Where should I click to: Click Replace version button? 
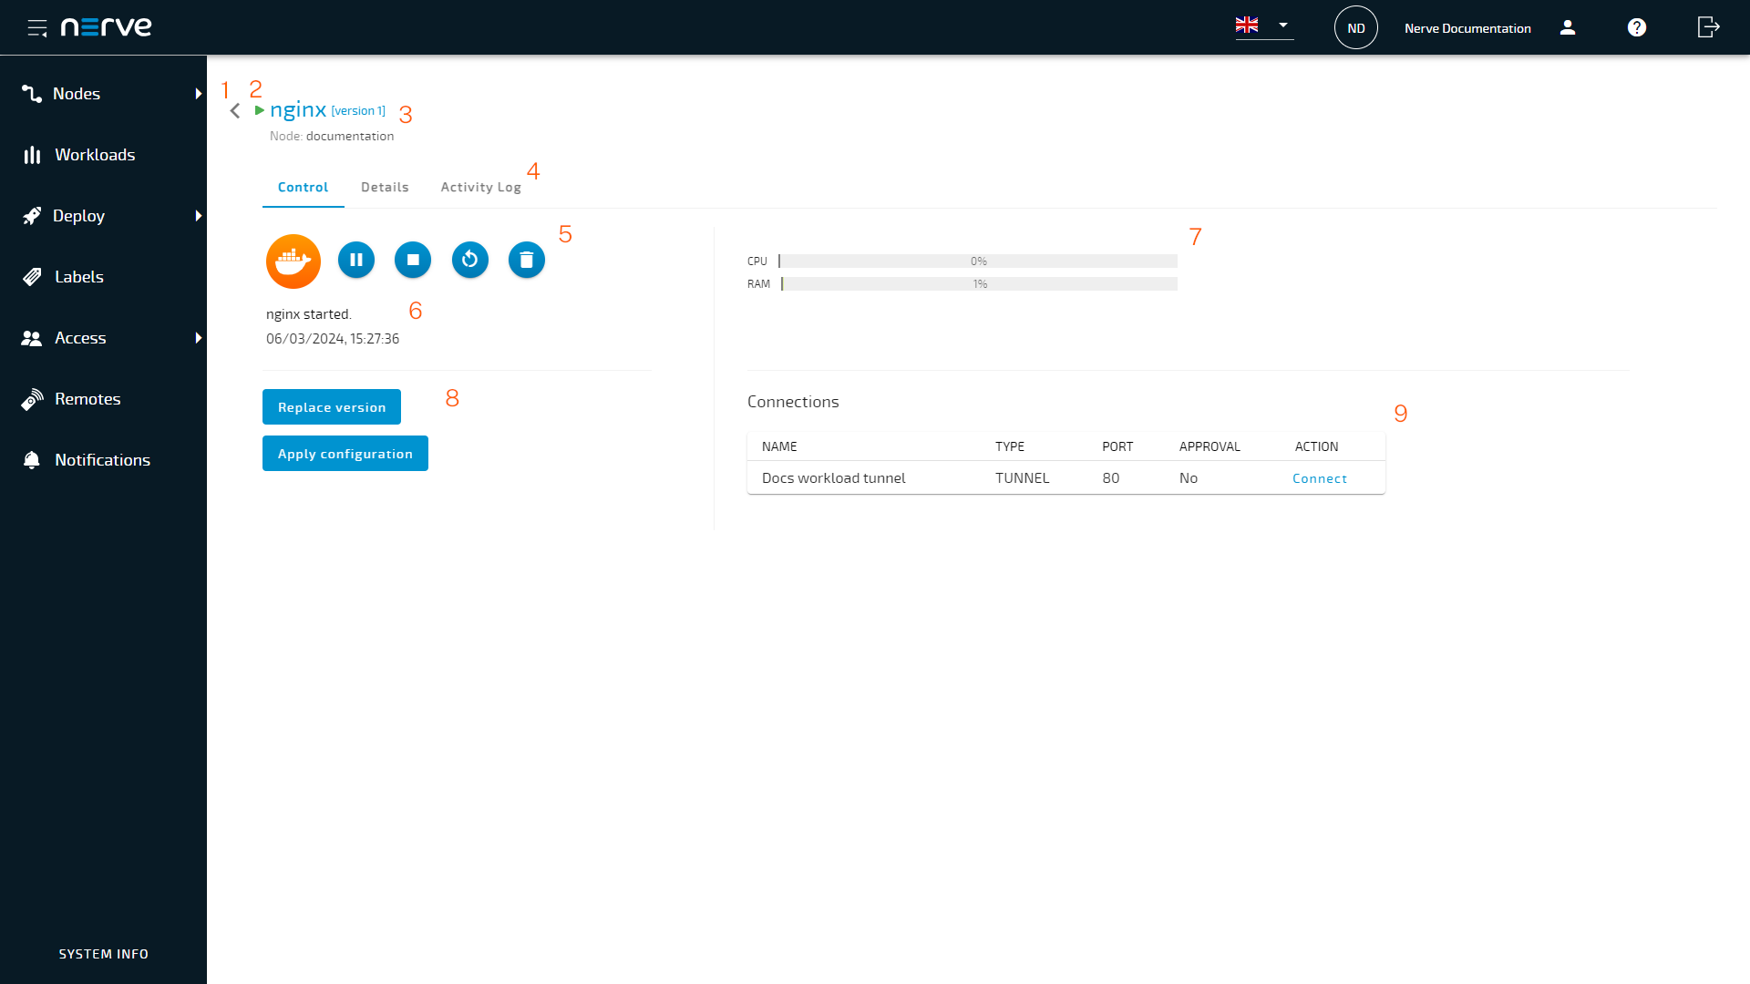click(x=332, y=406)
